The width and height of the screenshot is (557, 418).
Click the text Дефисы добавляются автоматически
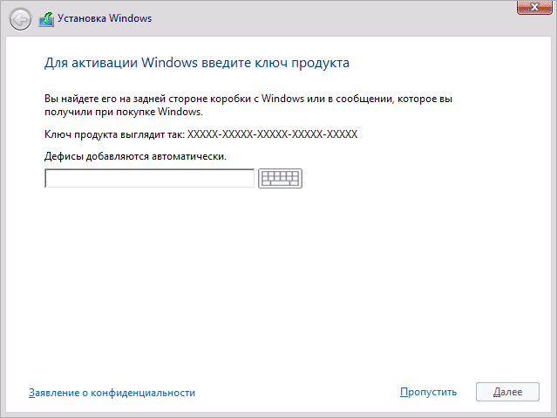point(135,157)
